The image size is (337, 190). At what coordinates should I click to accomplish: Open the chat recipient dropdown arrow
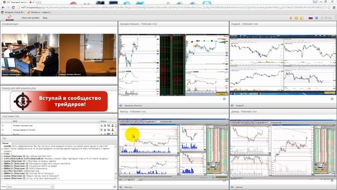[52, 187]
